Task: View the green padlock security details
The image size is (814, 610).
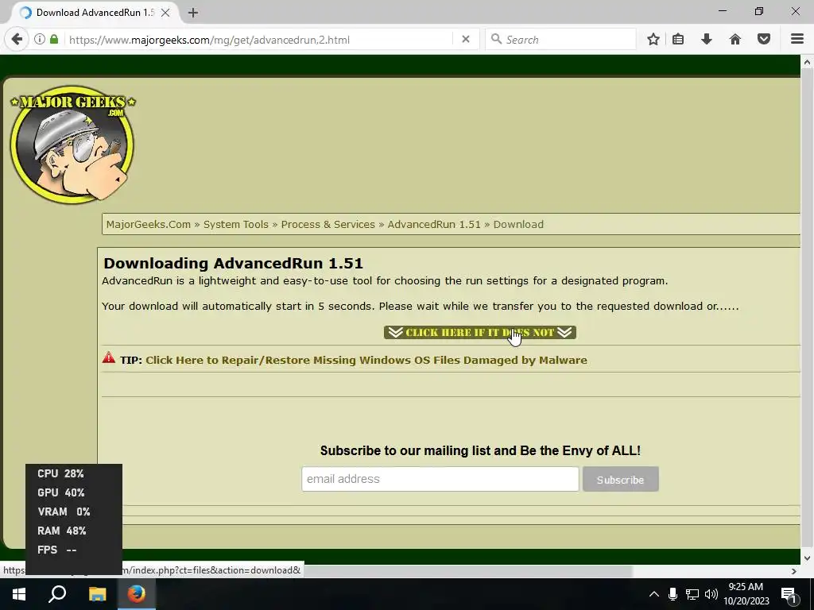Action: [x=54, y=40]
